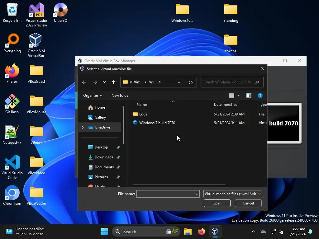Select the Firefox desktop shortcut
This screenshot has height=239, width=319.
point(12,73)
